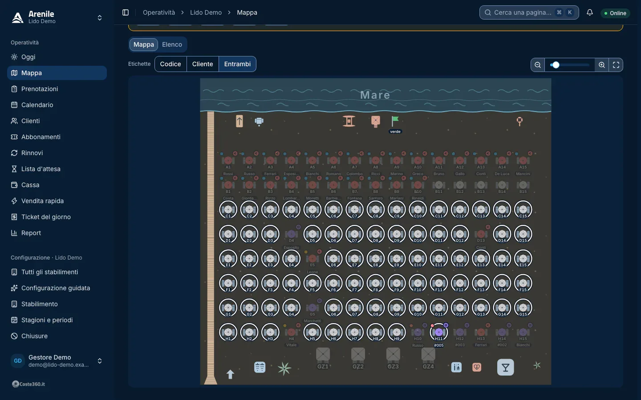Open the Coste360.it link
Viewport: 641px width, 400px height.
[x=28, y=384]
